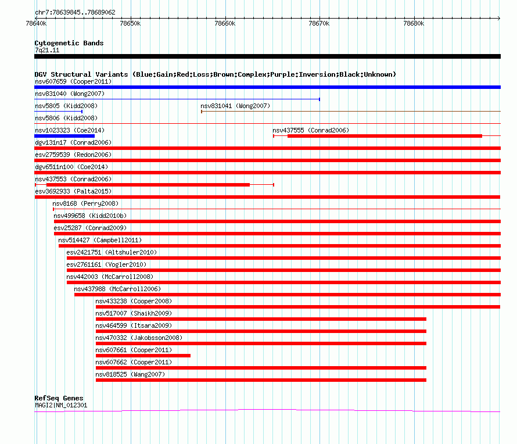Open variant esv2421751 (Altshuler2010)
The image size is (517, 444).
112,252
